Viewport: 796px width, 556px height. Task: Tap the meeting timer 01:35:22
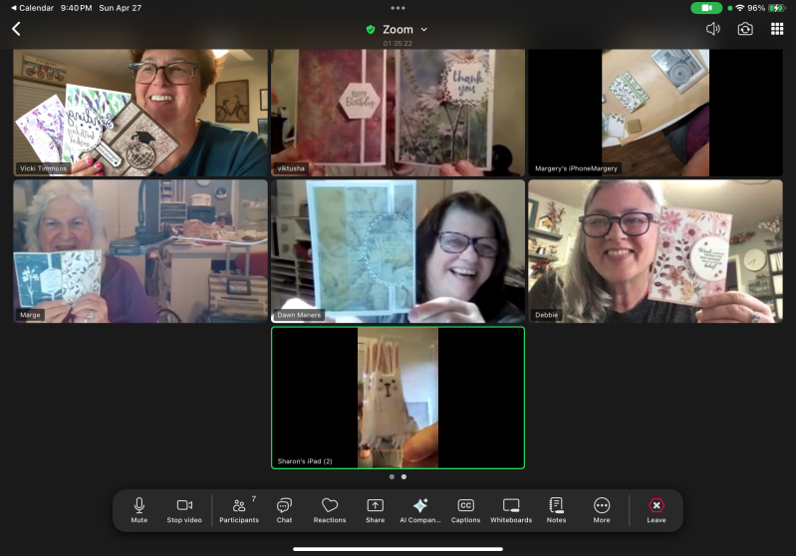[x=398, y=43]
